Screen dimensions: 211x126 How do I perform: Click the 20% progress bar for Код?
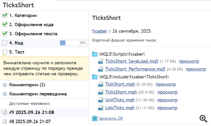[73, 43]
